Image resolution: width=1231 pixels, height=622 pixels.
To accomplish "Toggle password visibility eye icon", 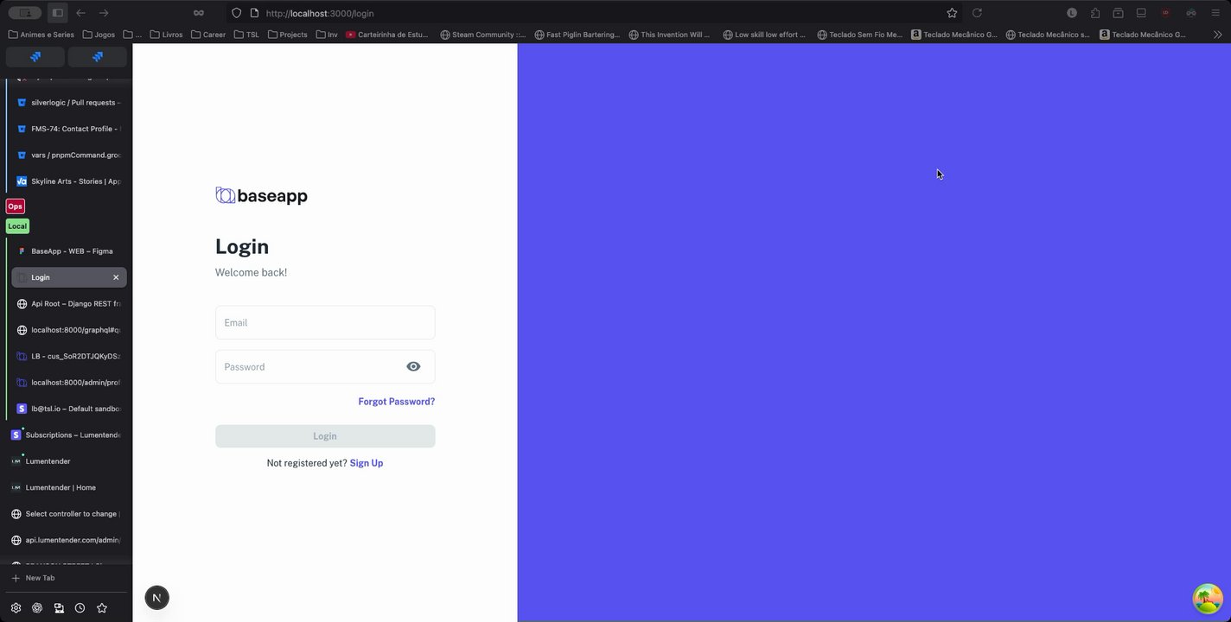I will tap(413, 366).
